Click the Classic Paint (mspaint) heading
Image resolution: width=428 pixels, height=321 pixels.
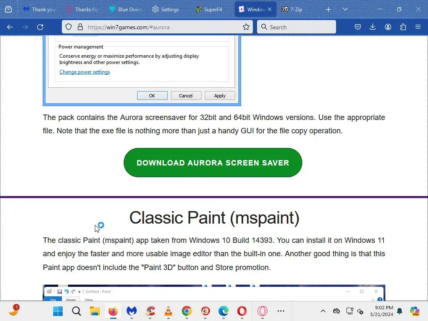(214, 218)
